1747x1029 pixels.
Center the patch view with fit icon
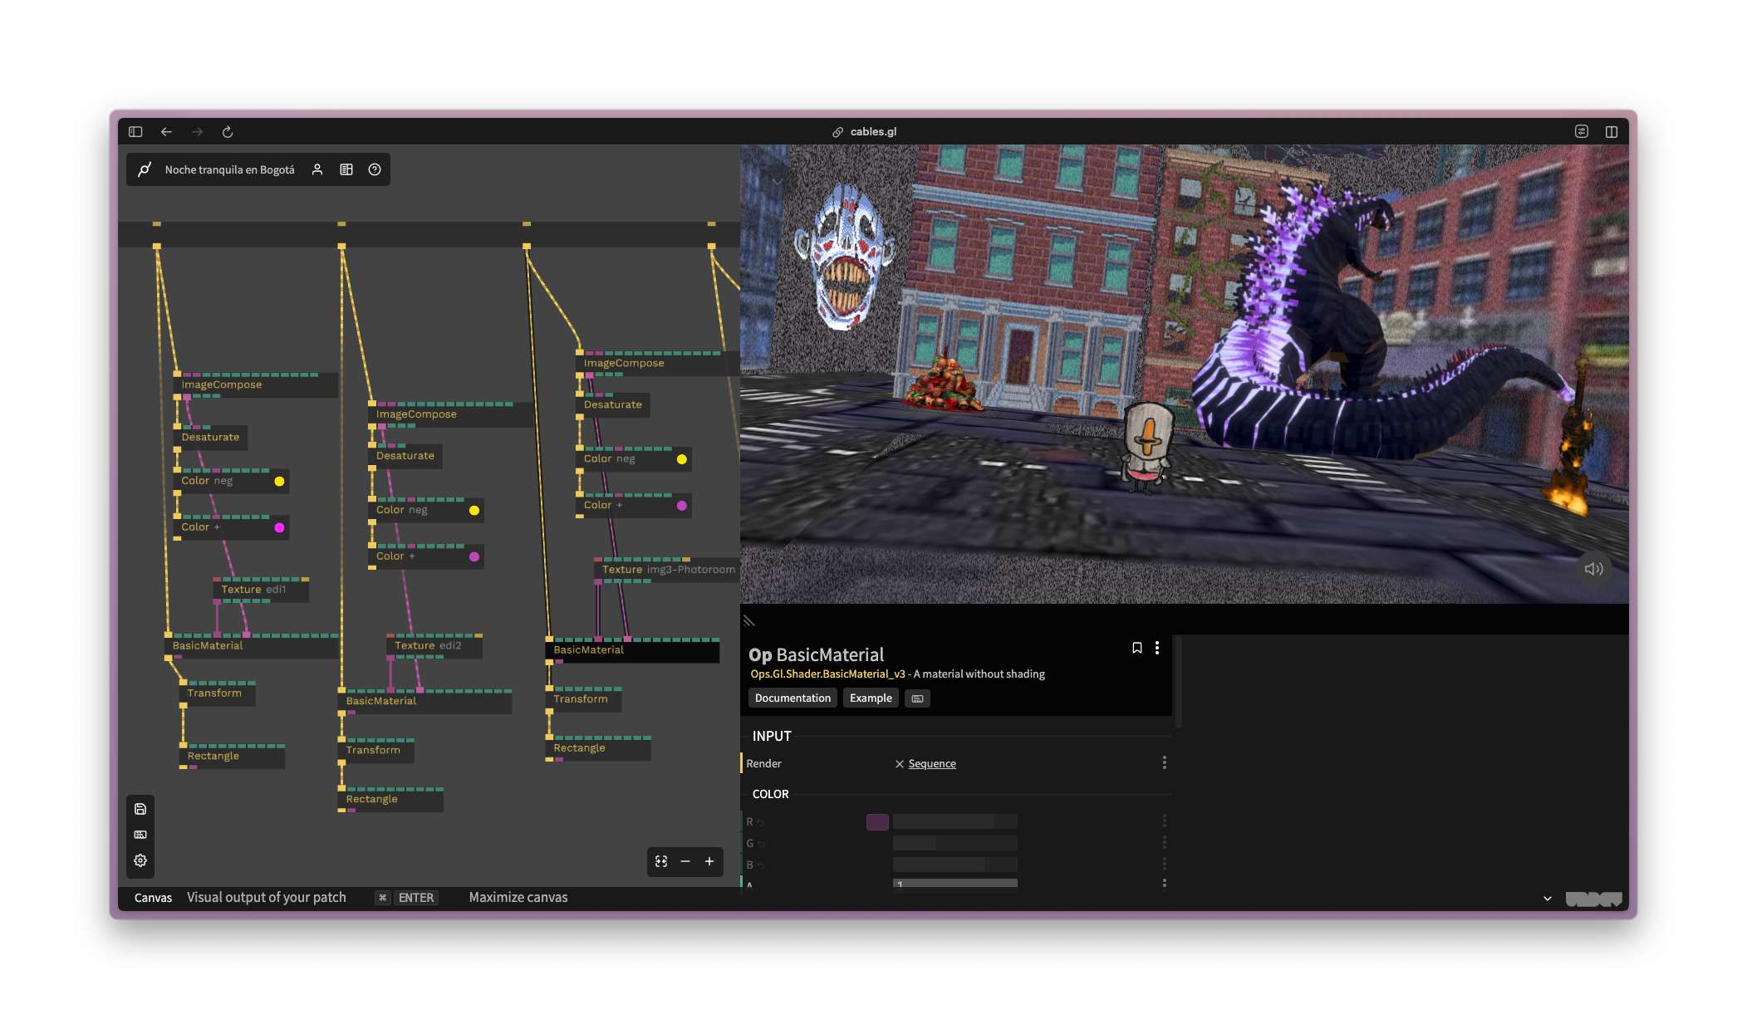click(x=661, y=861)
